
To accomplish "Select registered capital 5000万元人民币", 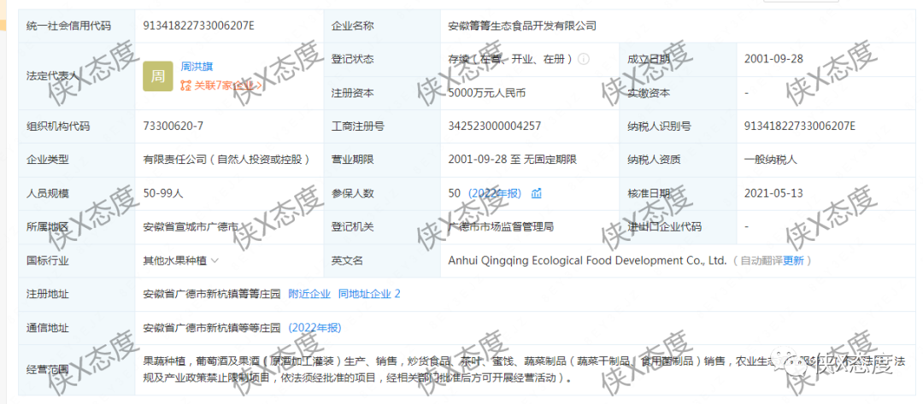I will pyautogui.click(x=486, y=92).
